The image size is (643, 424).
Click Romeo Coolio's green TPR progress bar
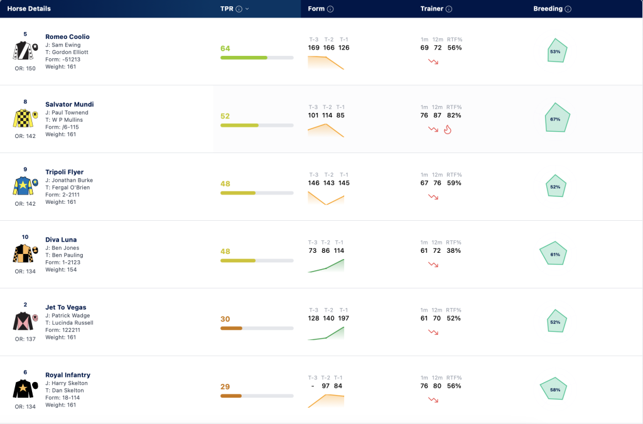(x=257, y=58)
